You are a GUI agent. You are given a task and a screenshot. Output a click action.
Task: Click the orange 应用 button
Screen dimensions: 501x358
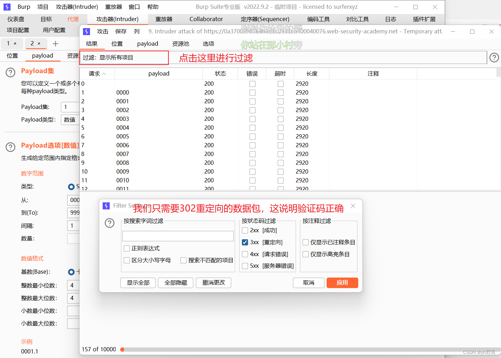coord(342,283)
